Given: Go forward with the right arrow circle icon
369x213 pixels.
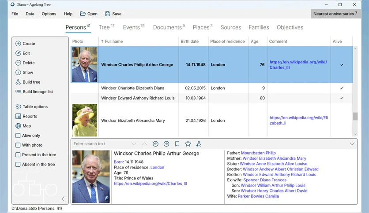Looking at the screenshot, I should pos(166,144).
